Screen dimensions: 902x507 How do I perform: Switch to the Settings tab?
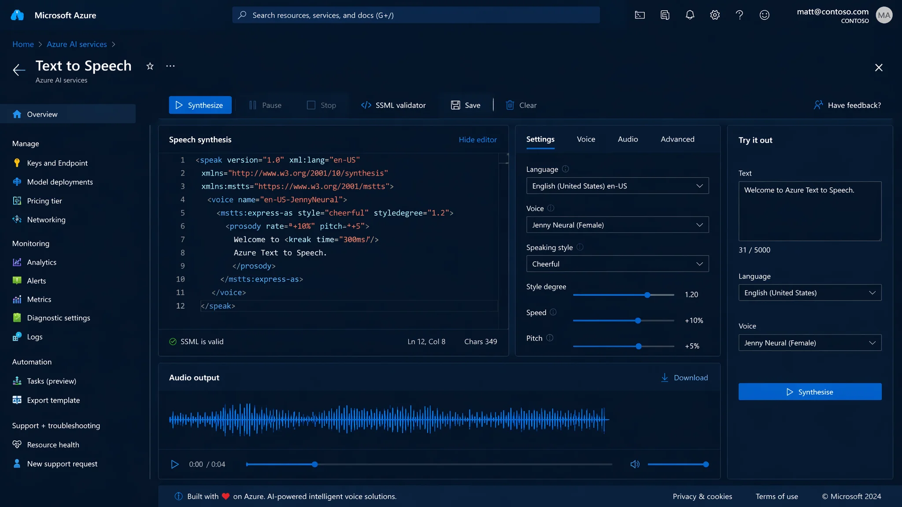point(540,140)
